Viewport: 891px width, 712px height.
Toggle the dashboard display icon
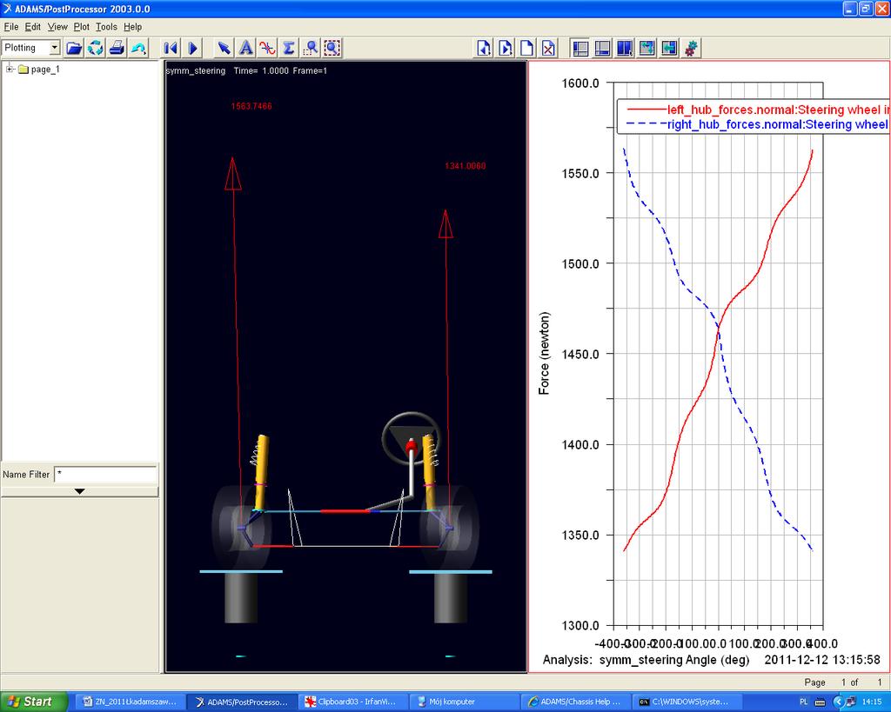point(602,49)
